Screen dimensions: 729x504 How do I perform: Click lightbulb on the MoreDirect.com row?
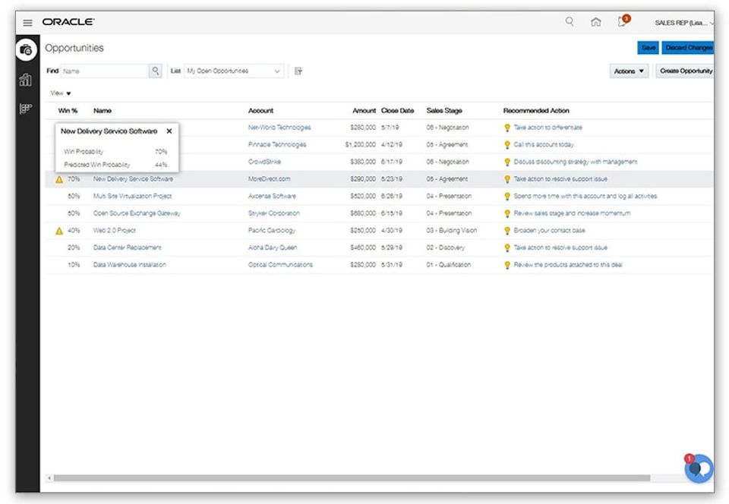(507, 179)
